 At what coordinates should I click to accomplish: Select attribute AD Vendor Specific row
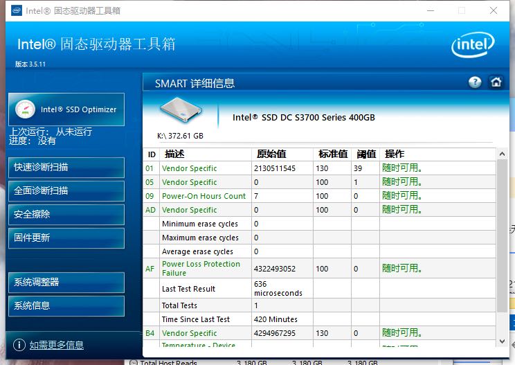tap(319, 210)
